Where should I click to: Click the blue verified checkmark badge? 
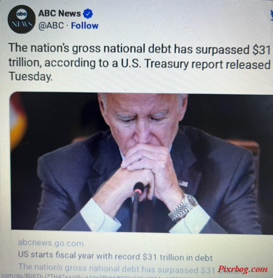88,14
